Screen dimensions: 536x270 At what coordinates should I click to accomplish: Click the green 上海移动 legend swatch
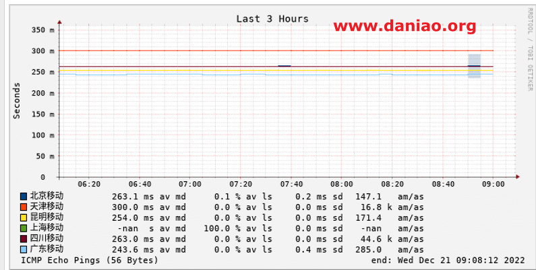pyautogui.click(x=24, y=228)
